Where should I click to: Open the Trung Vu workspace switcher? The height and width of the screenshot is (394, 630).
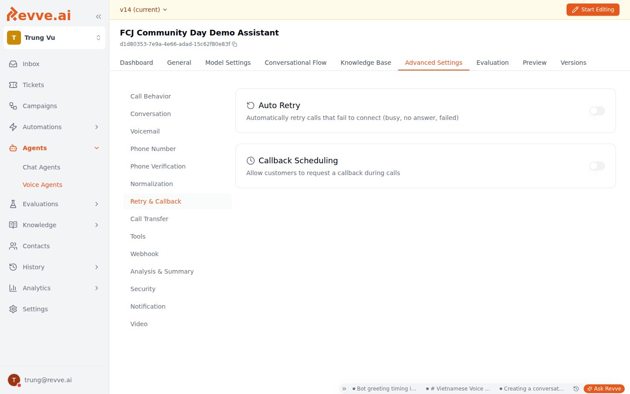(x=55, y=38)
